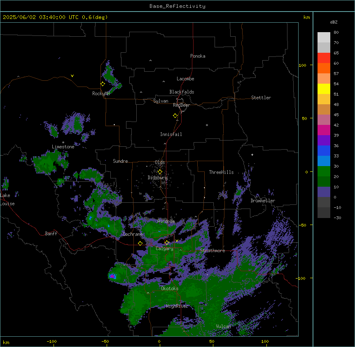Click the Calgary city label
The image size is (355, 347).
tap(164, 249)
